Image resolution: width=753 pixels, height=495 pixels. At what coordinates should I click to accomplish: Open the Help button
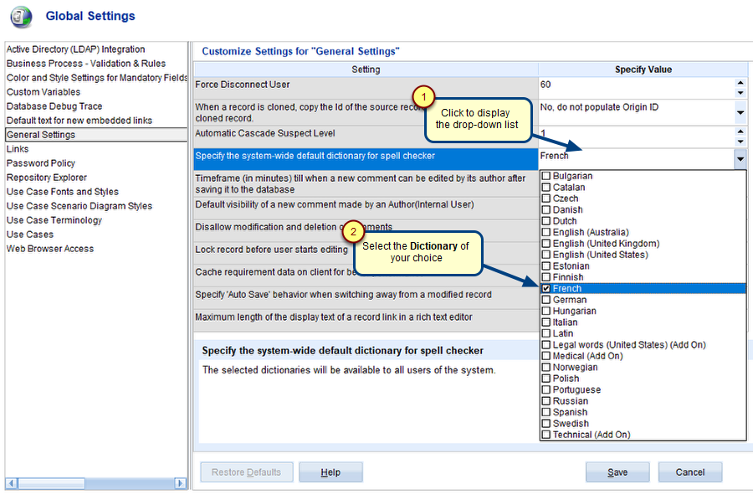pyautogui.click(x=330, y=472)
